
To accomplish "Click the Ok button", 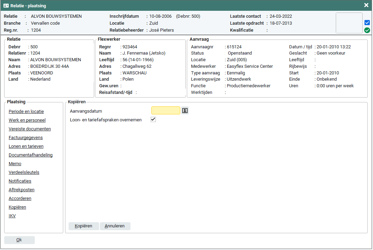I will click(x=19, y=240).
